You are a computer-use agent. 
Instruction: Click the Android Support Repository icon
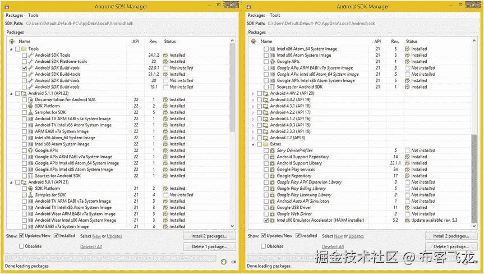click(272, 157)
